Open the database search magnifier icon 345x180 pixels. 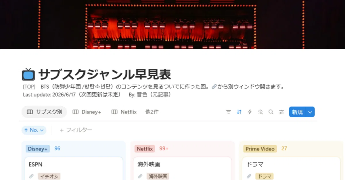point(271,112)
